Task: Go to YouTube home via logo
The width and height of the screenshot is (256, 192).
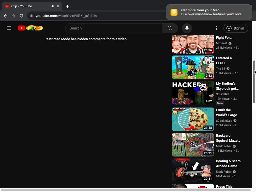Action: [30, 28]
